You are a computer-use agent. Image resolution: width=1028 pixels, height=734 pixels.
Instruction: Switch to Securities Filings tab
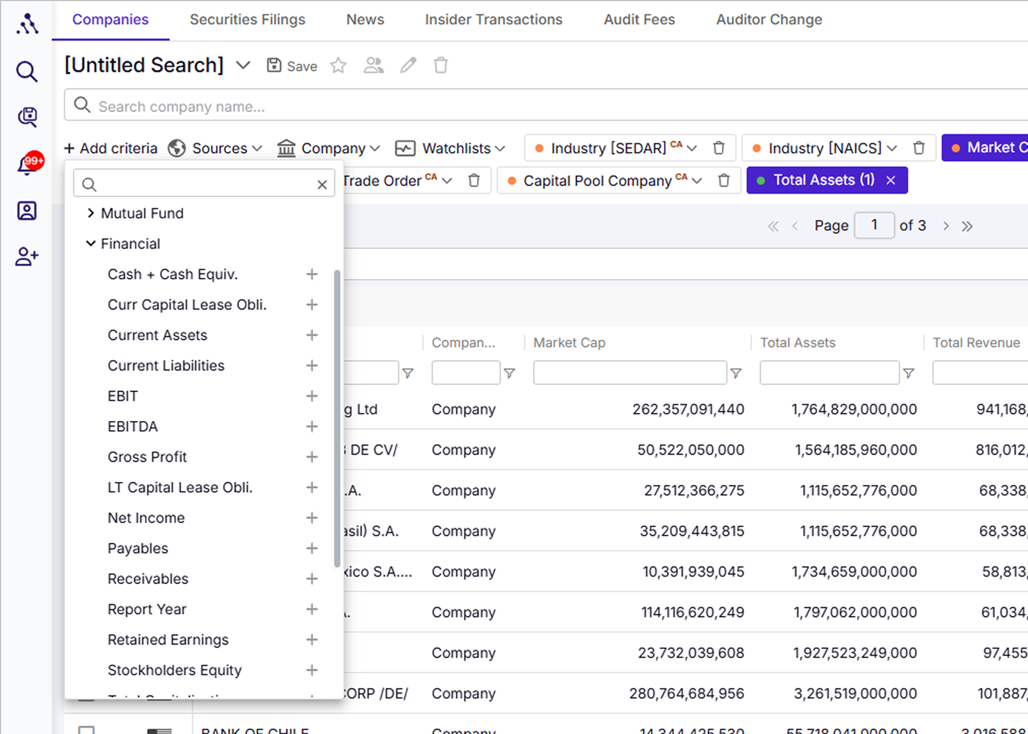click(x=247, y=19)
